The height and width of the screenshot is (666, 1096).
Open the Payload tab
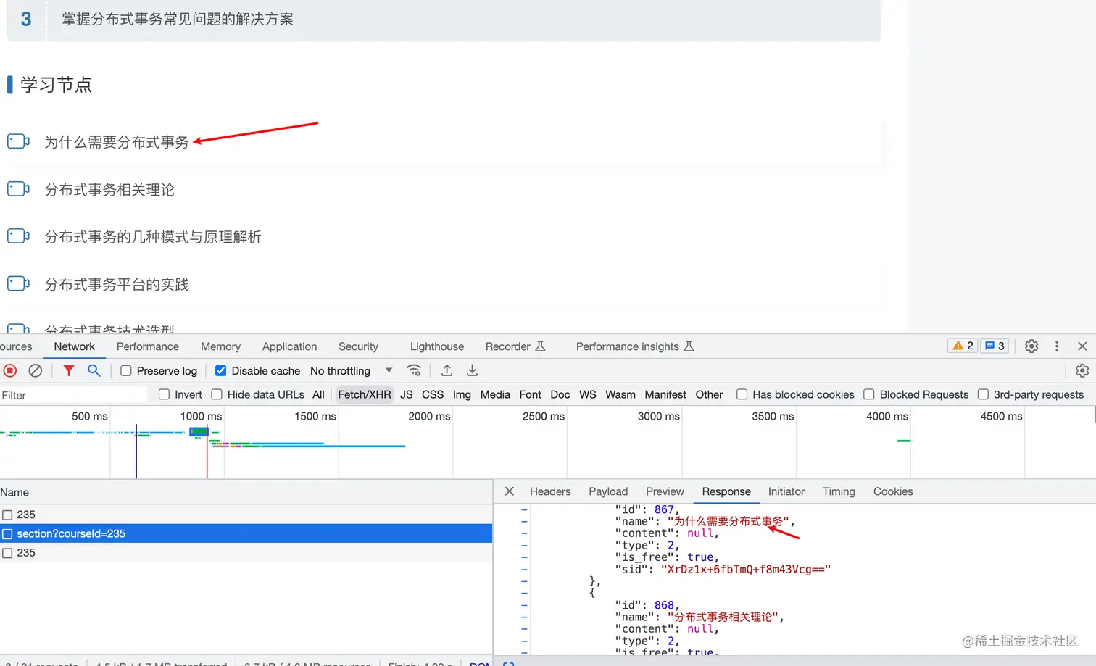click(x=608, y=491)
